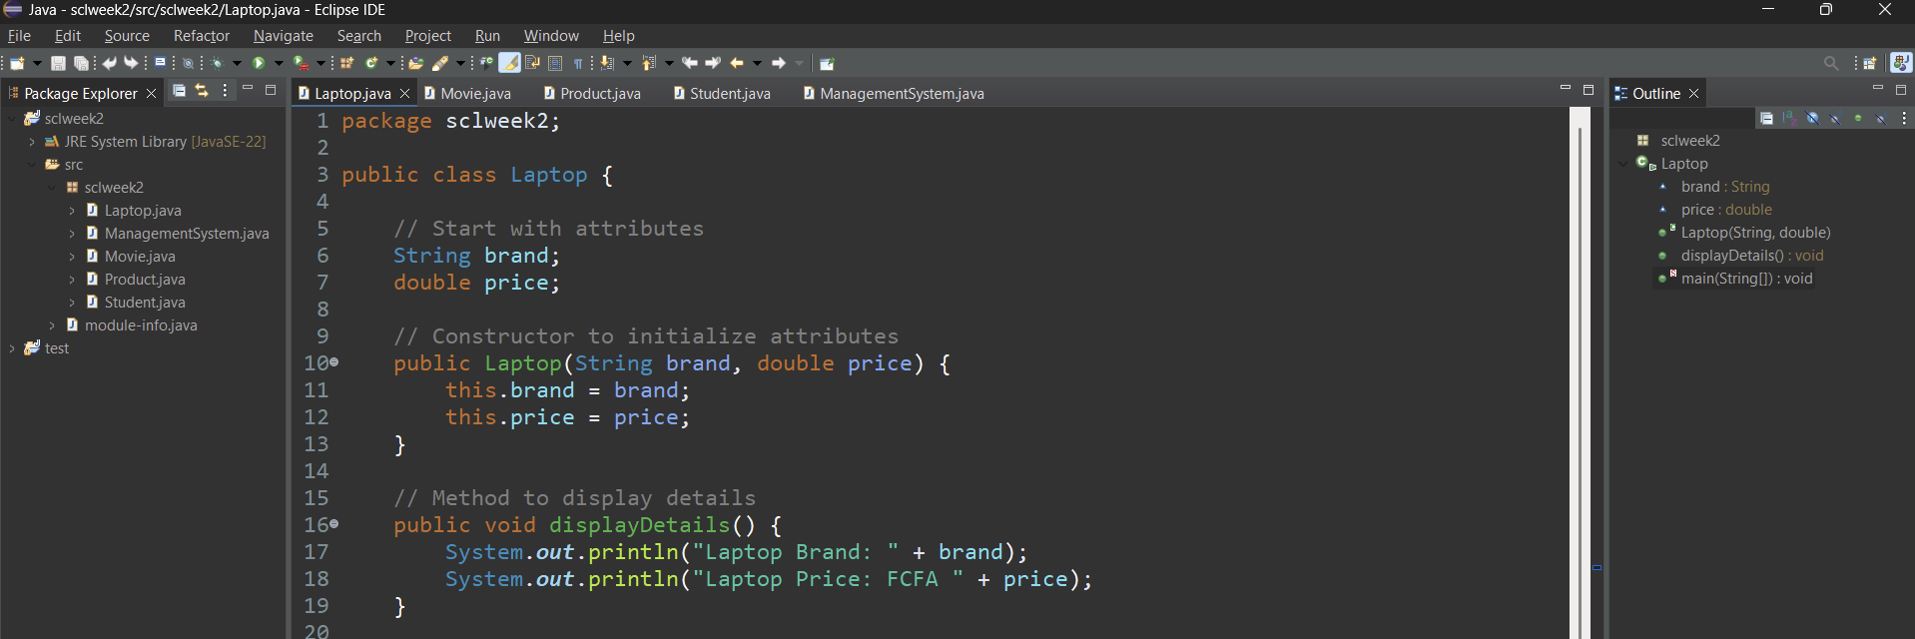Open the global search magnifier icon

1831,63
